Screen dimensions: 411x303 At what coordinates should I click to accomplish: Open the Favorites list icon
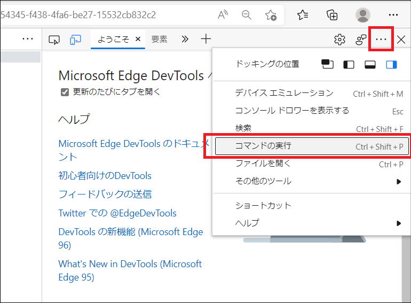[303, 14]
